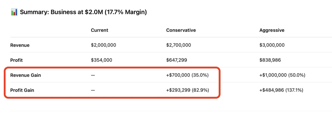
Task: Click the $647,299 conservative profit value
Action: point(177,60)
